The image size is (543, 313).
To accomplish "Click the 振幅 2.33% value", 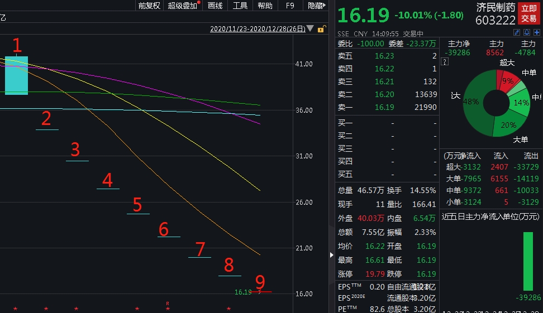I will pos(425,232).
